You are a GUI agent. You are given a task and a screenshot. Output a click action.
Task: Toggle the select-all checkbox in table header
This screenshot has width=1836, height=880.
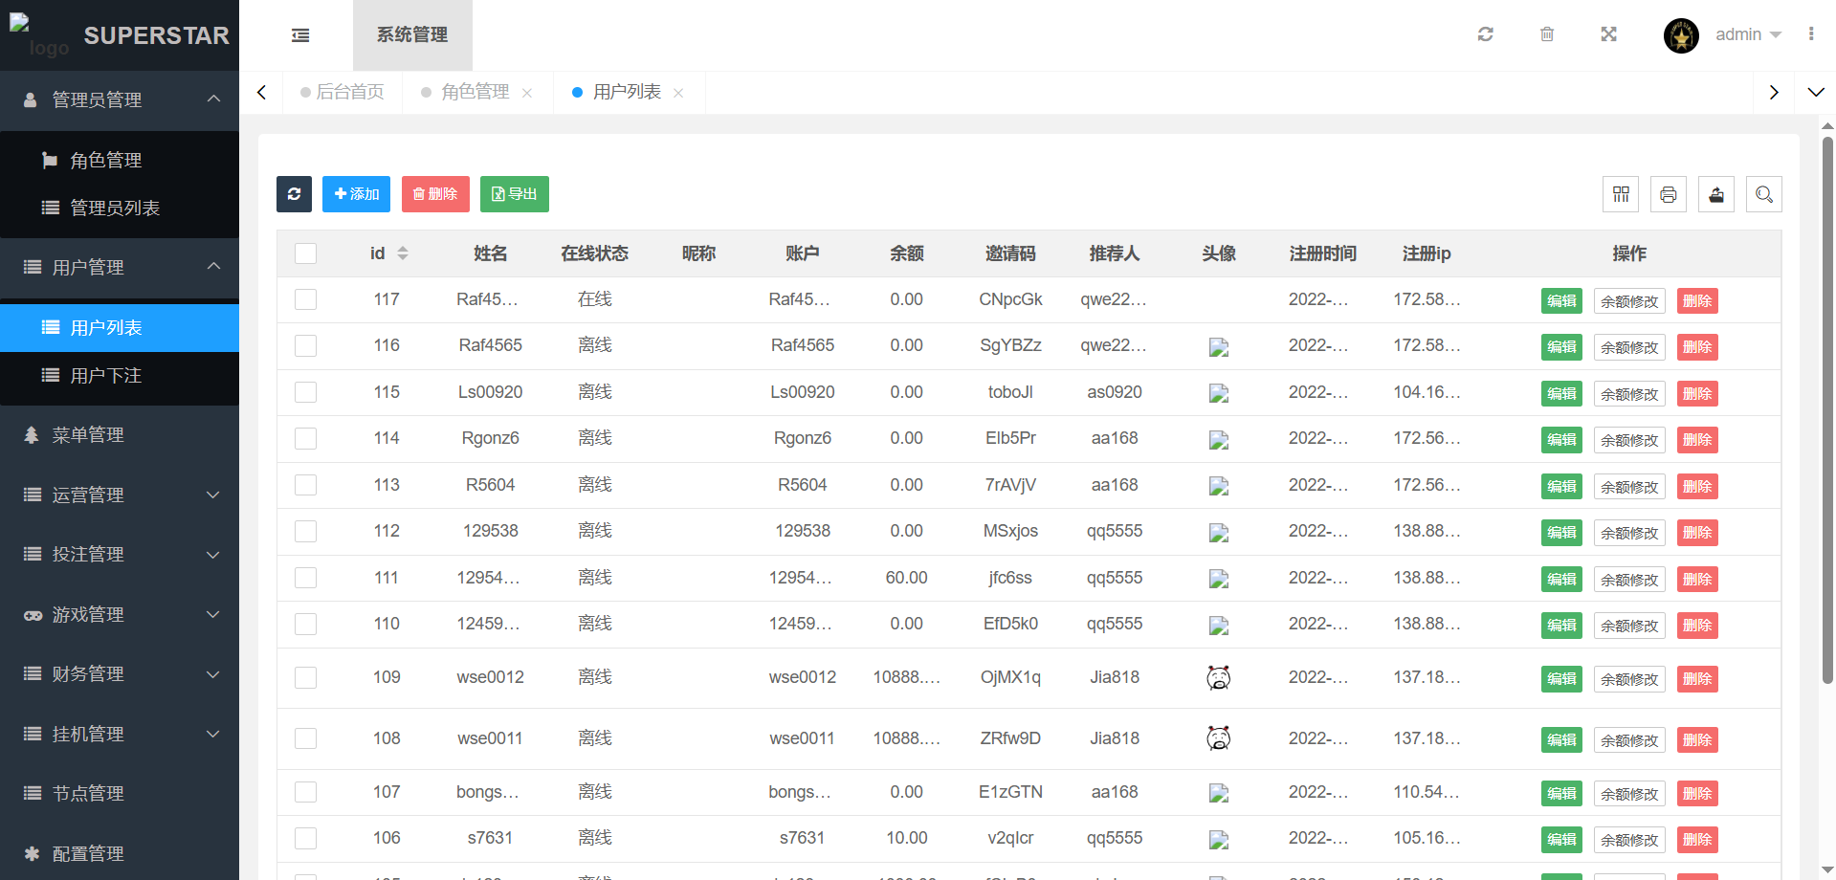305,253
